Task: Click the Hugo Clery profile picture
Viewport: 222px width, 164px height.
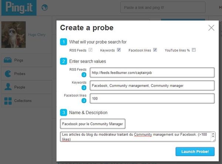Action: [13, 35]
